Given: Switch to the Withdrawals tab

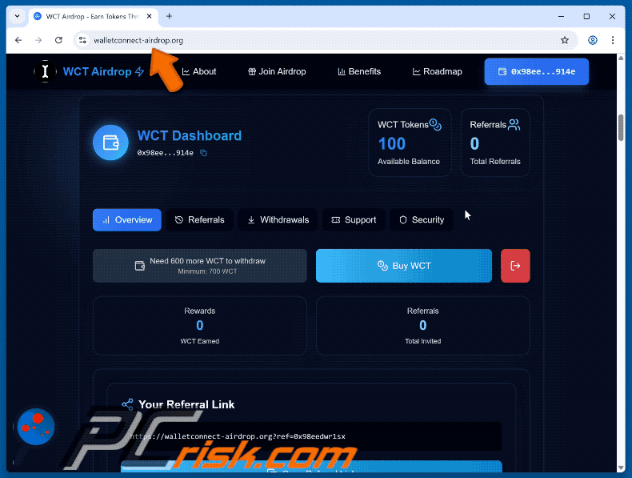Looking at the screenshot, I should pos(278,220).
